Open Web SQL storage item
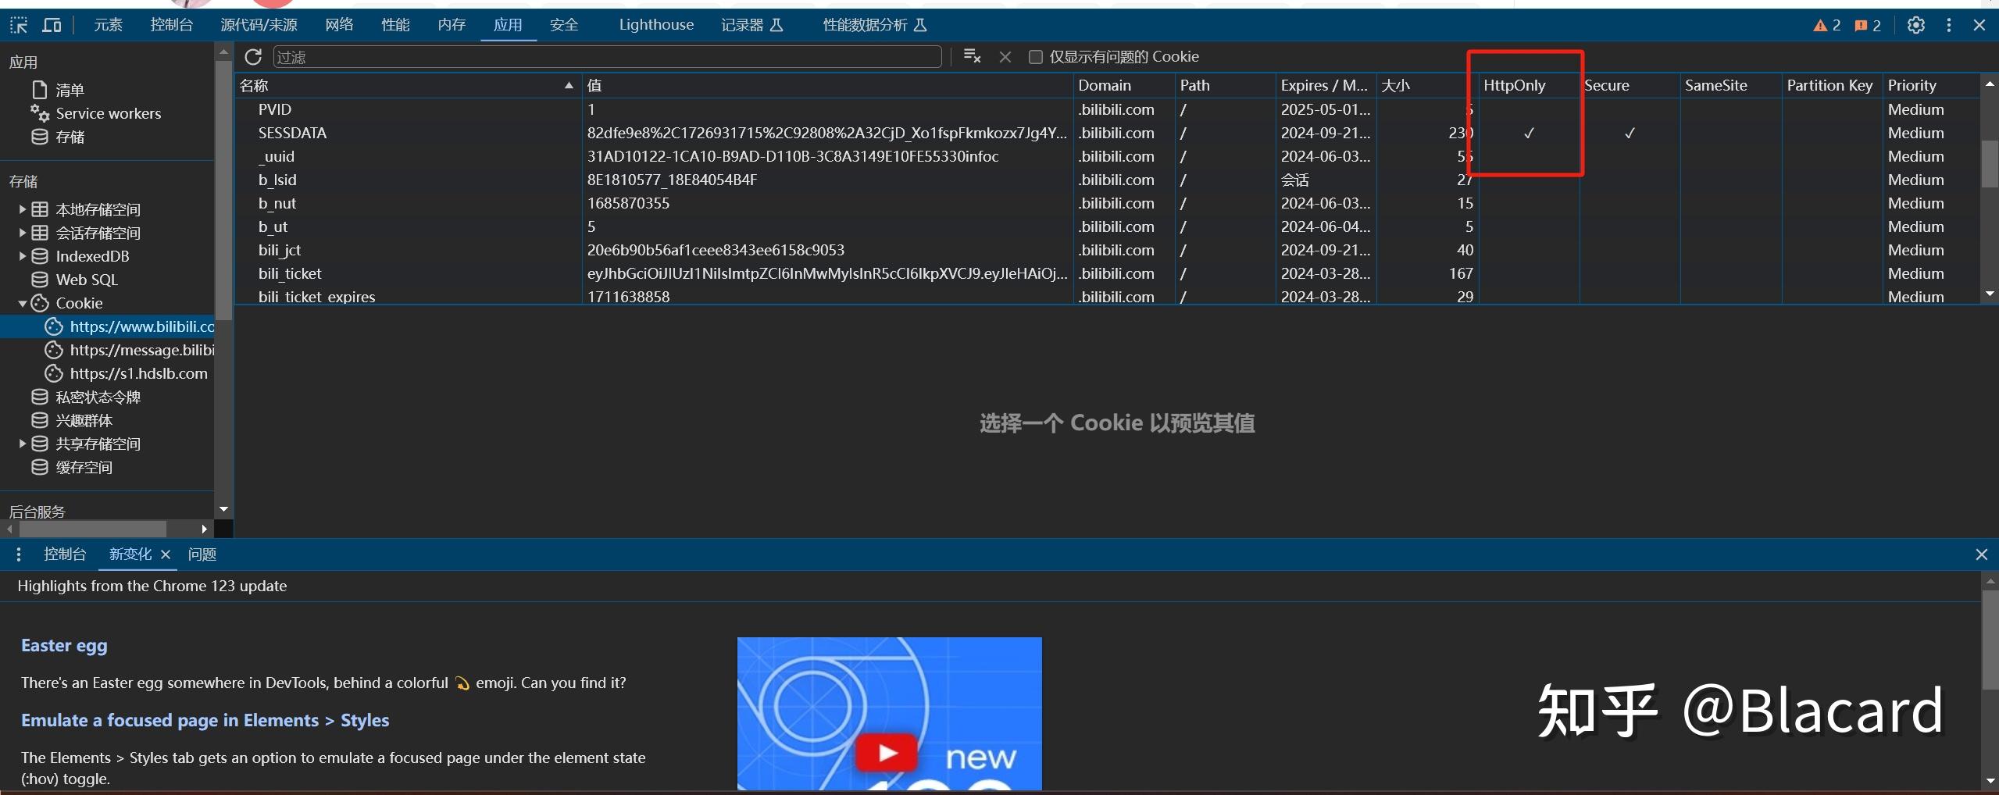1999x795 pixels. pos(86,280)
